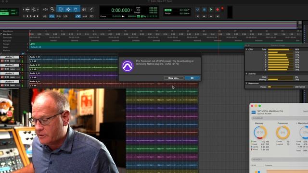
Task: Click More Info in the error dialog
Action: (174, 78)
